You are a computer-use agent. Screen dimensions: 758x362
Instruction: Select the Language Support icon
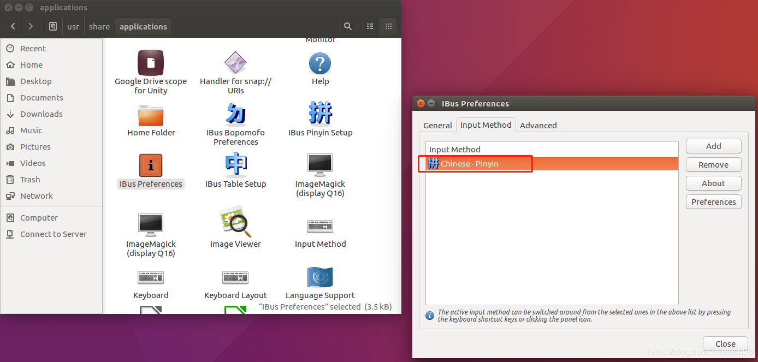tap(320, 277)
